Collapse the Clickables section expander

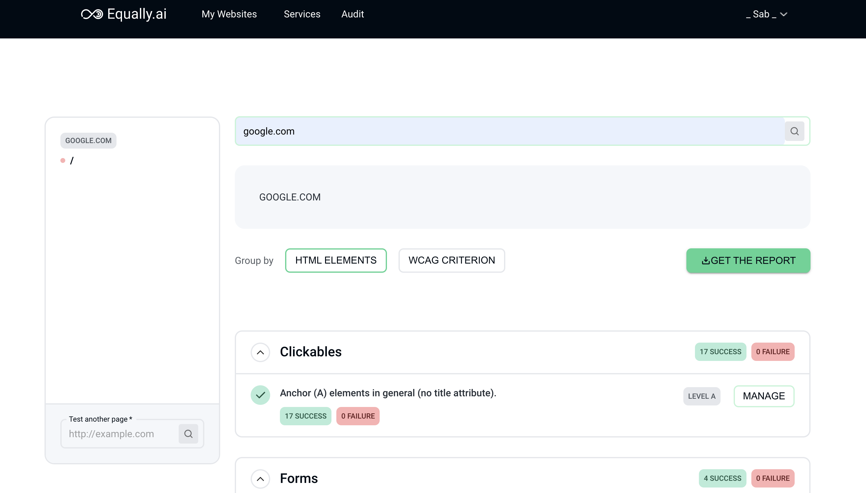pos(260,352)
